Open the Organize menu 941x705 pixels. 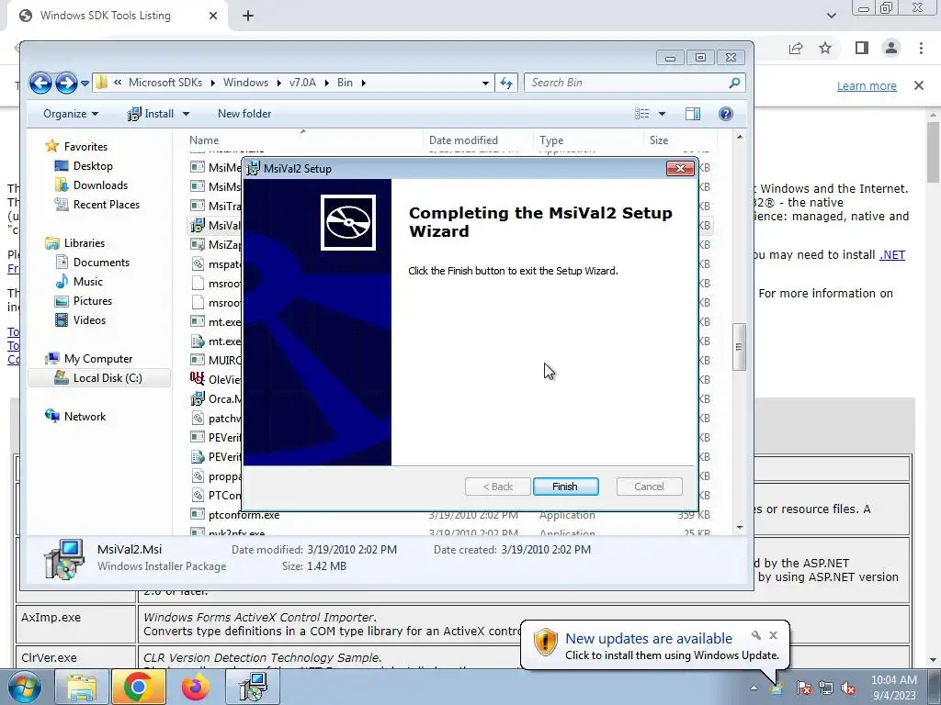click(70, 113)
